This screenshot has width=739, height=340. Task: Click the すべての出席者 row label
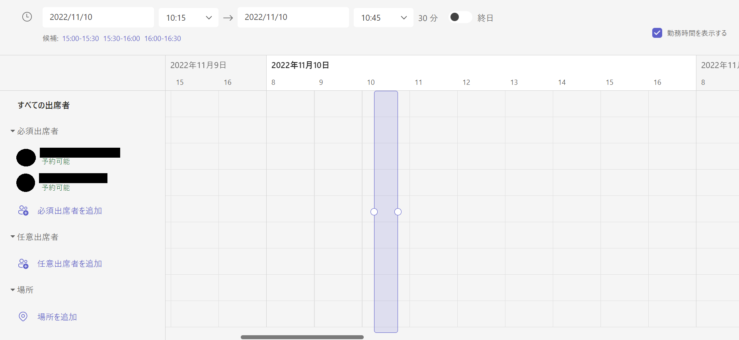click(x=44, y=105)
